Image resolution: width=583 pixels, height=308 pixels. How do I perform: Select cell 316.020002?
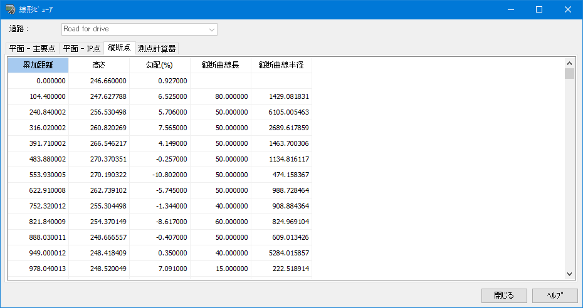[x=38, y=128]
